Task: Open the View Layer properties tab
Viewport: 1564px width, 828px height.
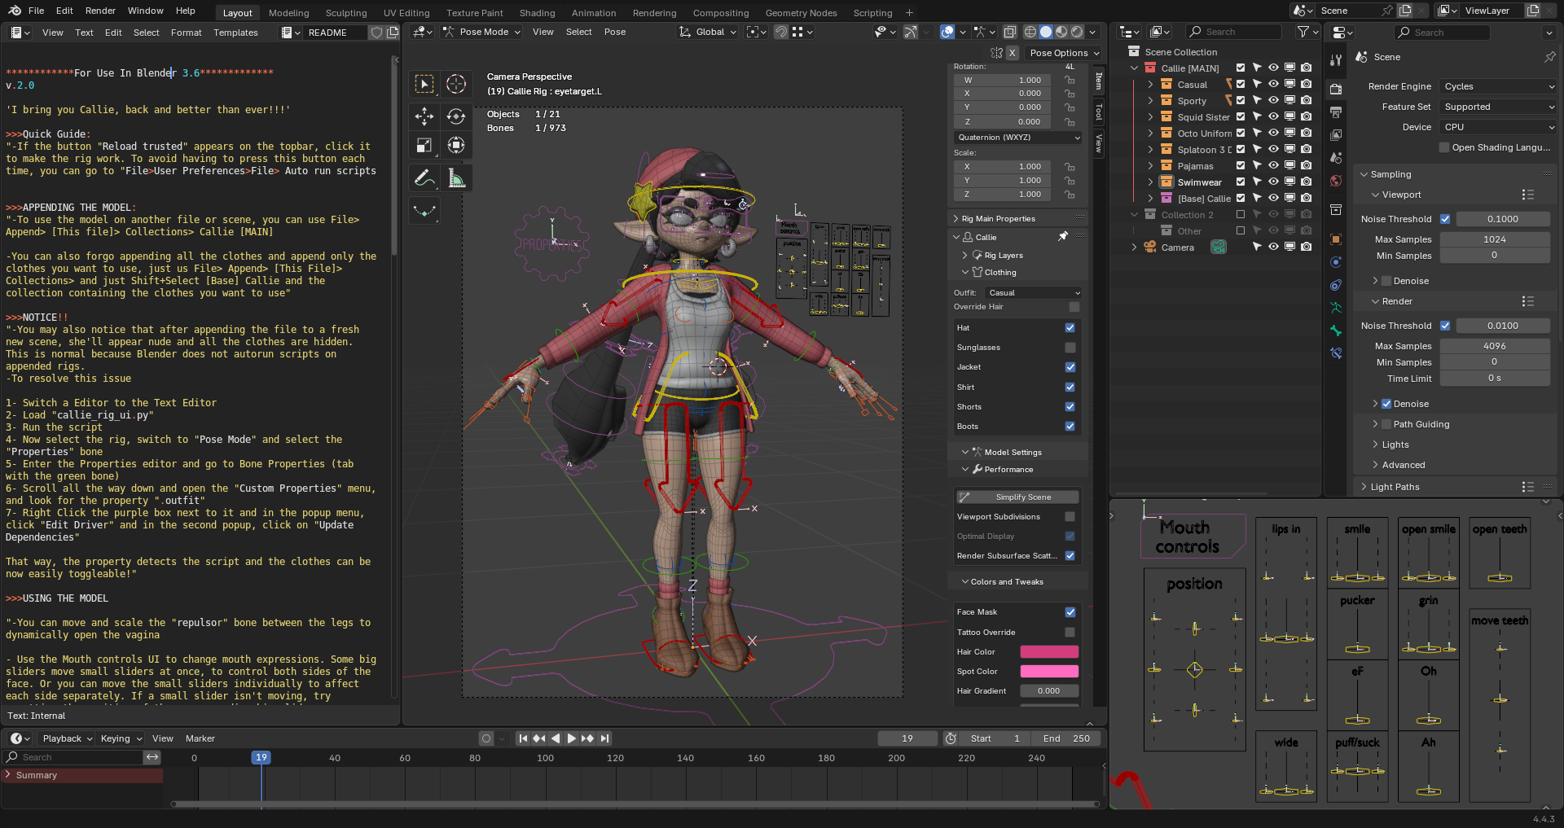Action: click(1336, 134)
